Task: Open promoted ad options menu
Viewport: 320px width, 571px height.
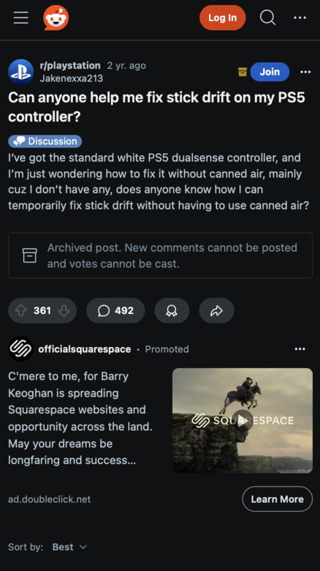Action: click(300, 349)
